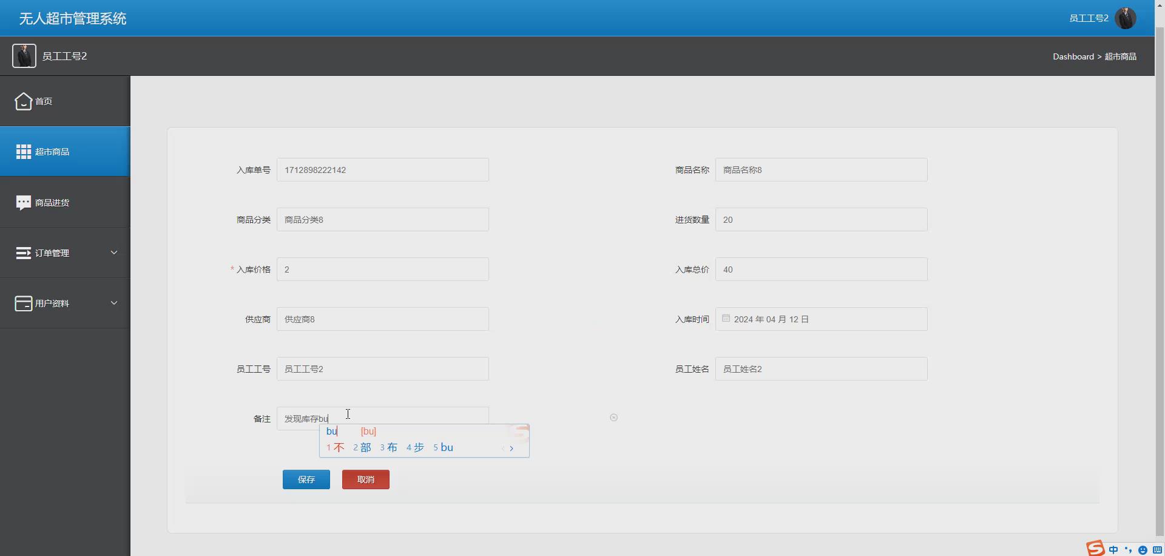
Task: Click the 入库时间 date field
Action: point(822,319)
